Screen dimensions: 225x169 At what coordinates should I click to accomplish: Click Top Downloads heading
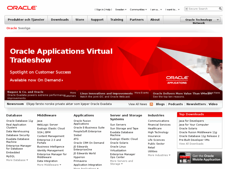point(191,114)
